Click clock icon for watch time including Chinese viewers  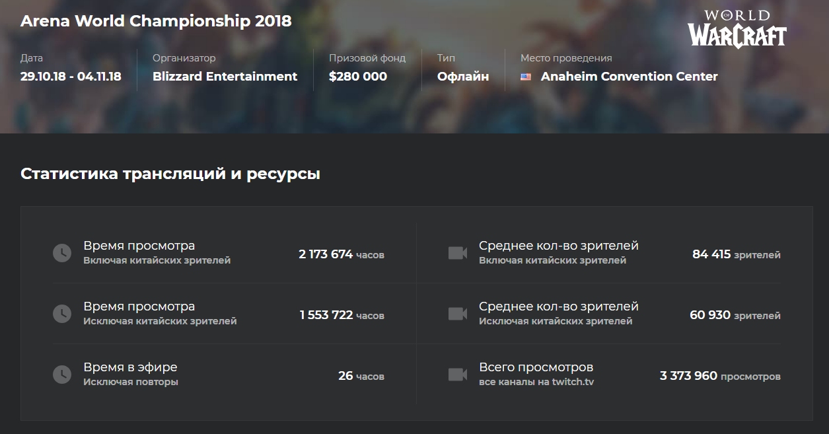click(x=61, y=253)
